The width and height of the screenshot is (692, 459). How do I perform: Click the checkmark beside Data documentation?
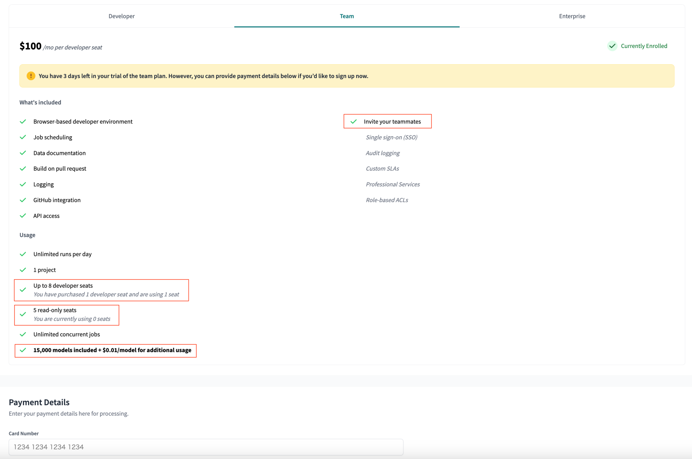[x=23, y=153]
